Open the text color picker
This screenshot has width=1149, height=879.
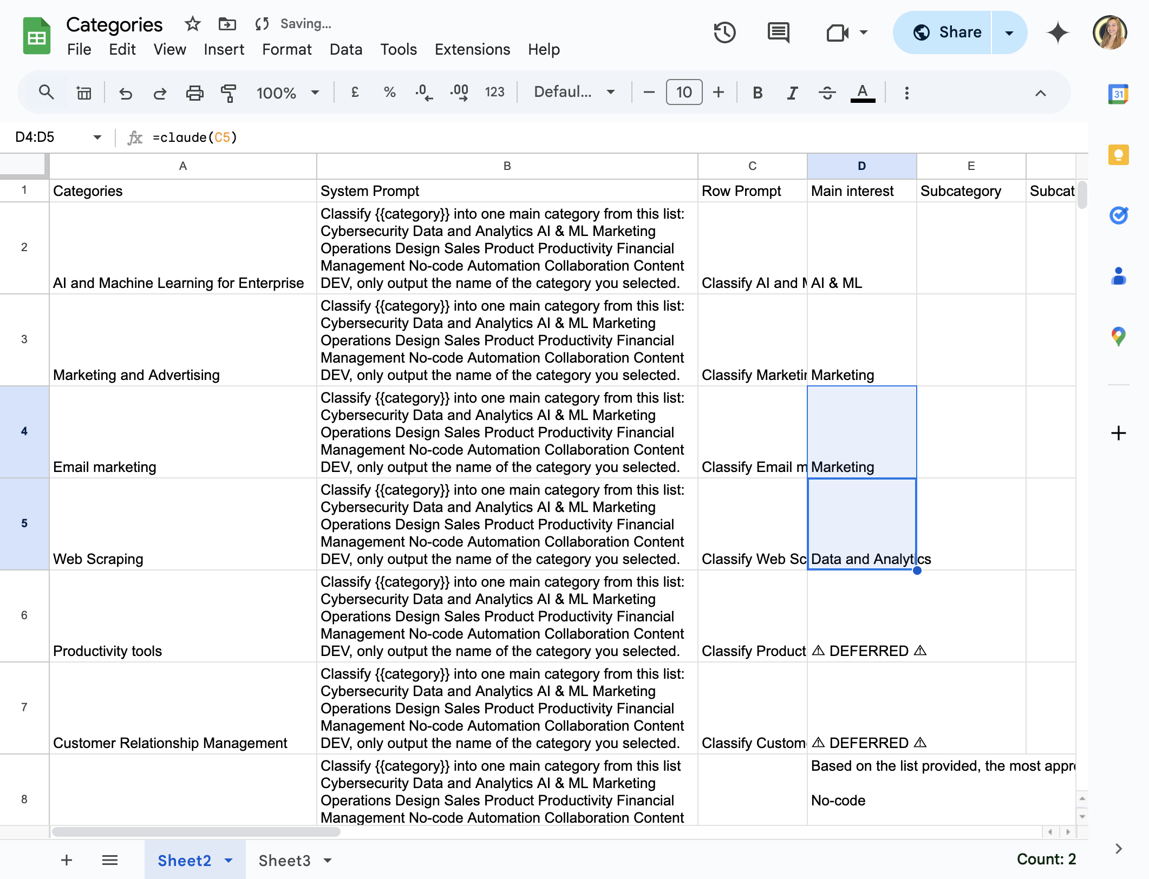click(863, 93)
